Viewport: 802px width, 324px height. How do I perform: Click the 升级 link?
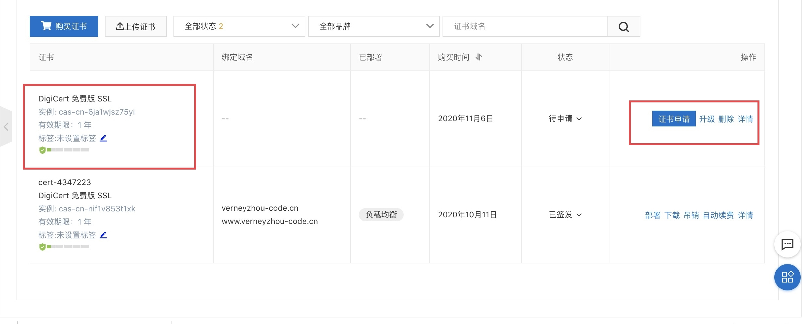(707, 119)
